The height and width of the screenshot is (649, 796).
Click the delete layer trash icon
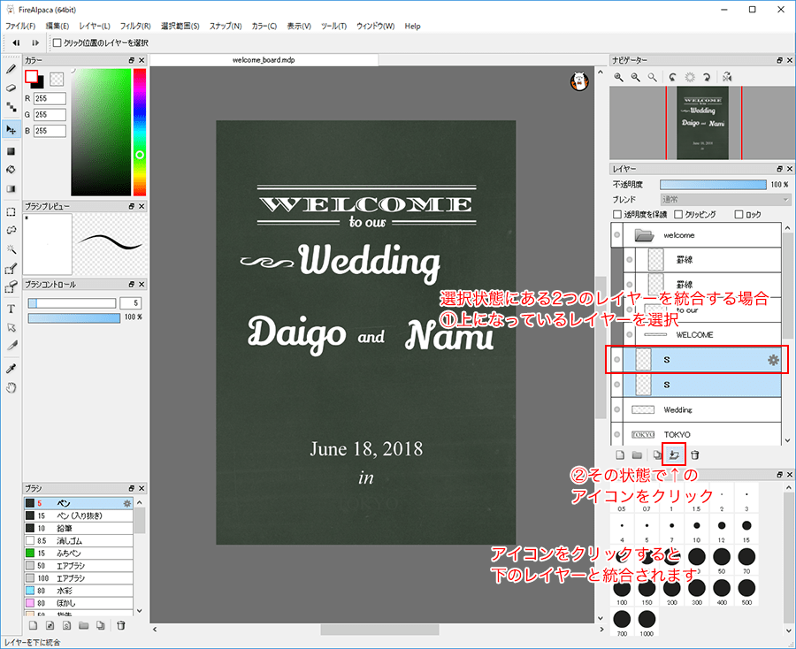[x=695, y=454]
